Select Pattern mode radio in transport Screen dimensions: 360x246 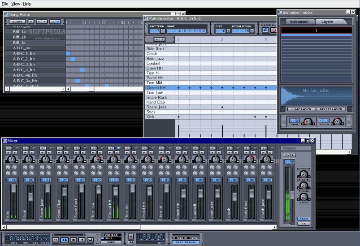(x=111, y=235)
